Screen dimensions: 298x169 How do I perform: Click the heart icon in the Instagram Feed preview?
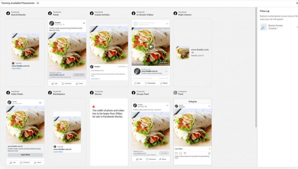tap(176, 153)
